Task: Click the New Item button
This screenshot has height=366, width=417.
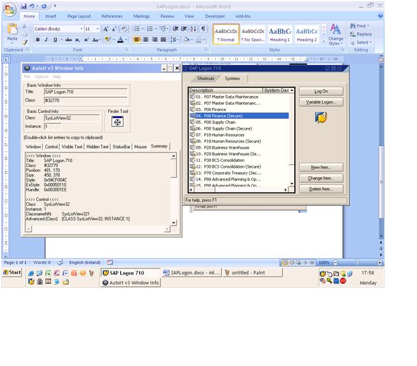Action: [321, 167]
